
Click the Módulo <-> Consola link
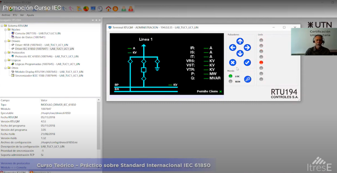click(13, 167)
